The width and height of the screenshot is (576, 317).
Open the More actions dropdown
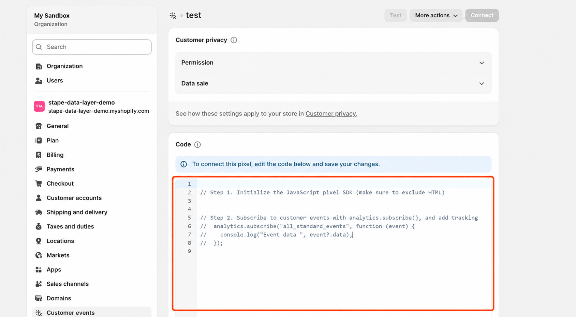[x=436, y=15]
